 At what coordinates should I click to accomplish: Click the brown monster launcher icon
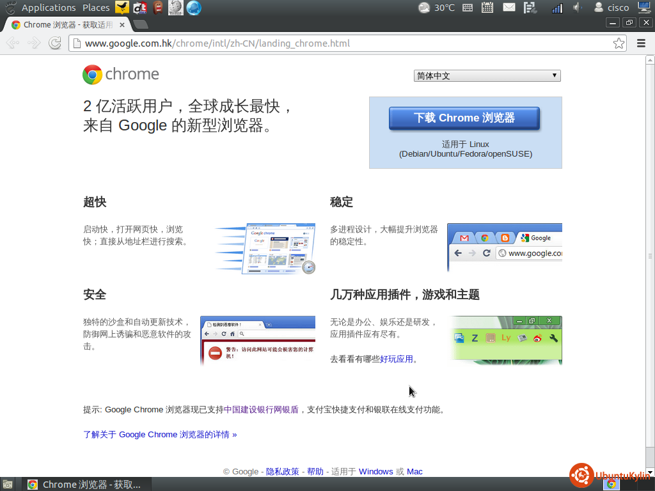pos(157,8)
